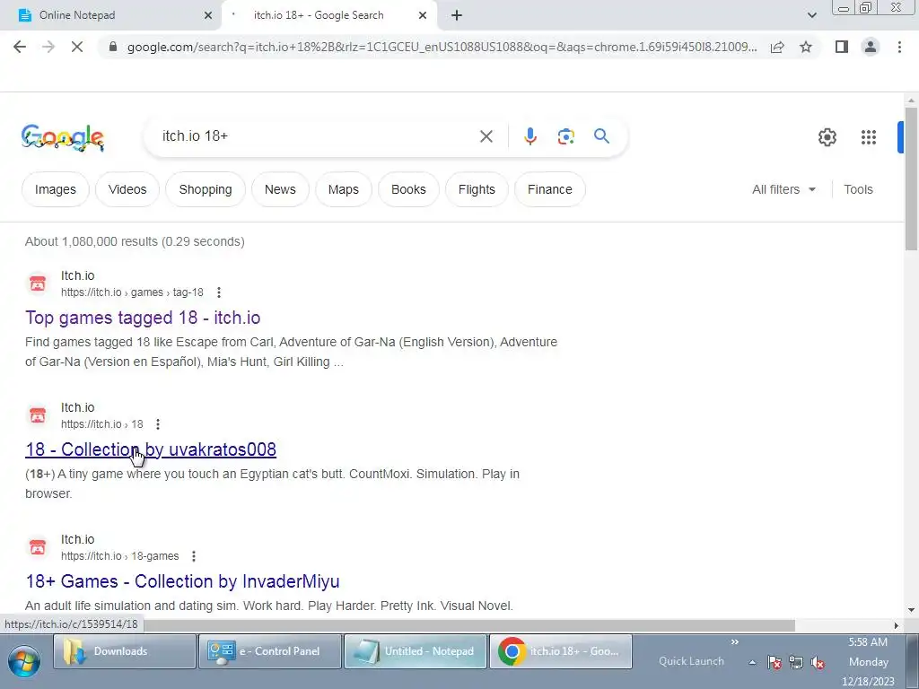Click the network tray icon
Screen dimensions: 919x689
[796, 663]
